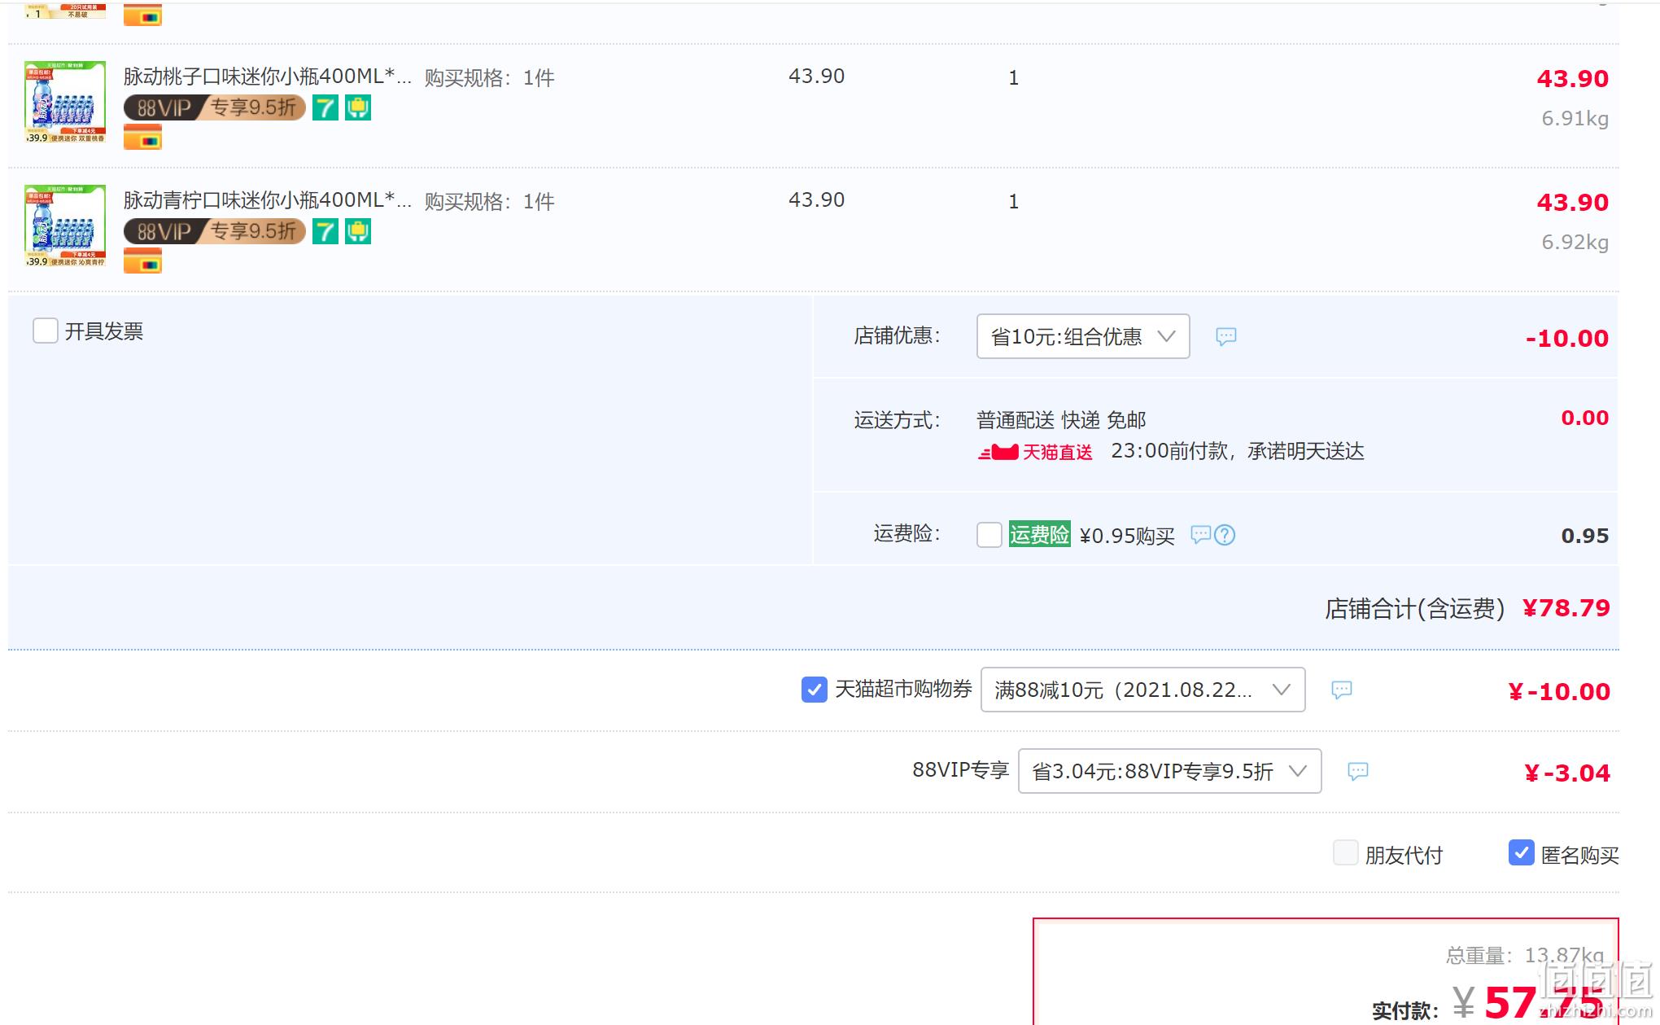Click the ¥-3.04 88VIP discount amount

tap(1567, 773)
